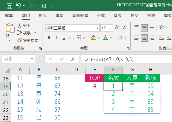172x122 pixels.
Task: Open the 檢視 ribbon tab
Action: pyautogui.click(x=151, y=16)
